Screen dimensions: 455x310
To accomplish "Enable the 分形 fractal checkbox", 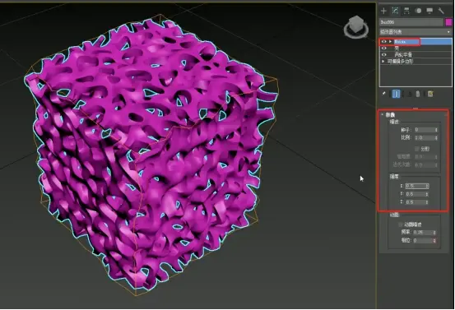I will click(416, 149).
